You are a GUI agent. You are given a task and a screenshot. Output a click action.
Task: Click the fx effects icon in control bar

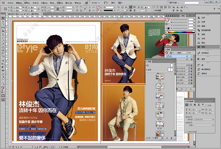pos(126,7)
